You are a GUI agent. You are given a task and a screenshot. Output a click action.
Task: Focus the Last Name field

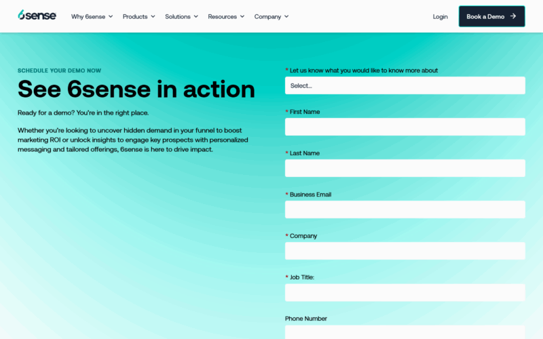point(405,168)
